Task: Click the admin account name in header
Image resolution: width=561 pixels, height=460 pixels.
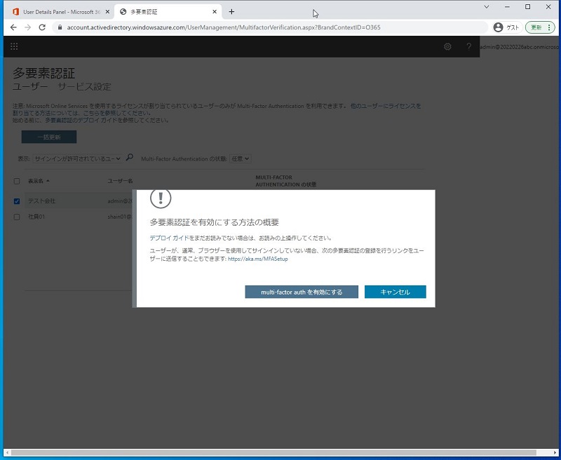Action: 520,47
